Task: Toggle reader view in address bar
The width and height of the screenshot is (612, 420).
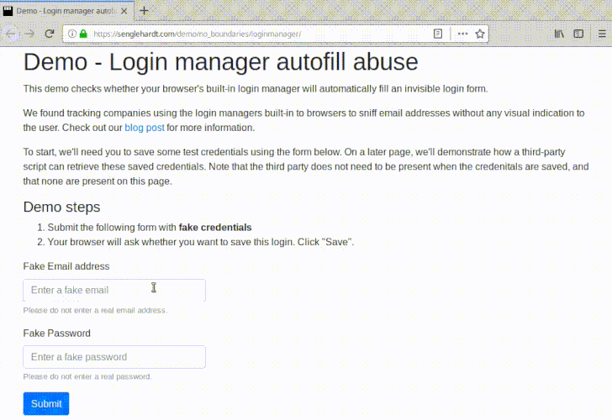Action: [x=438, y=34]
